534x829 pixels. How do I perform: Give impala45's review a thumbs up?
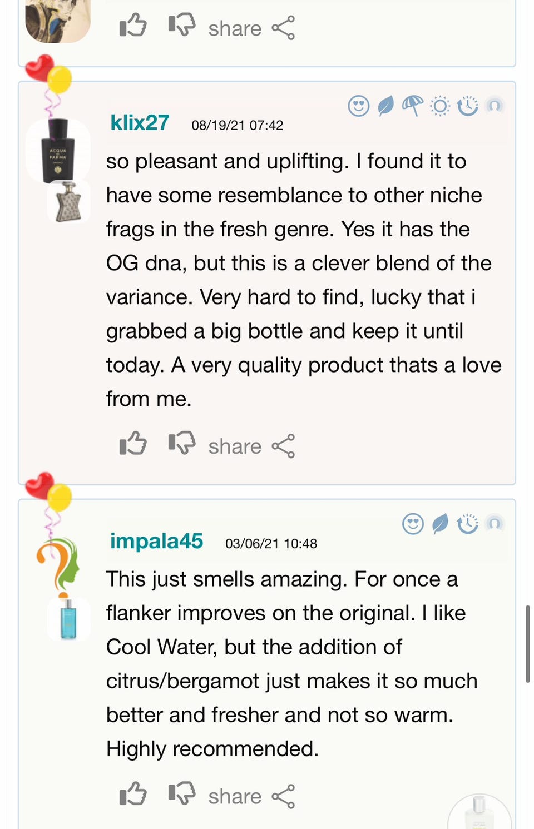tap(133, 794)
